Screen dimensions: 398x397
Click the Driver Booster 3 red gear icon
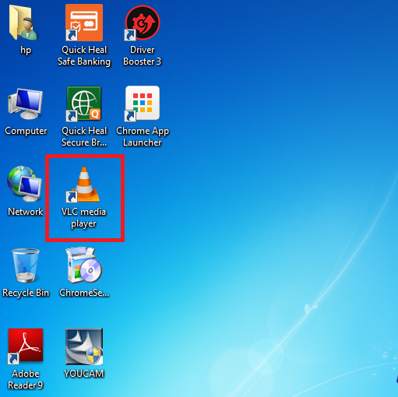[x=143, y=23]
